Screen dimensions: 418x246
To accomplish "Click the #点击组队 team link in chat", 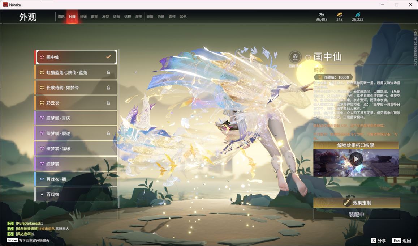I will 47,229.
